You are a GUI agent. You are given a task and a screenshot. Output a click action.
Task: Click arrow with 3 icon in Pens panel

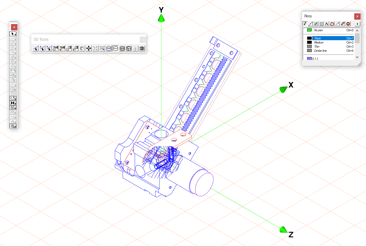point(337,24)
